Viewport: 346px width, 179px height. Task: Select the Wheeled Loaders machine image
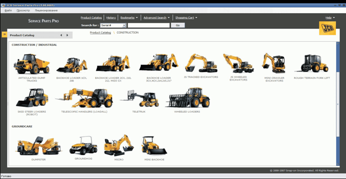click(x=187, y=98)
